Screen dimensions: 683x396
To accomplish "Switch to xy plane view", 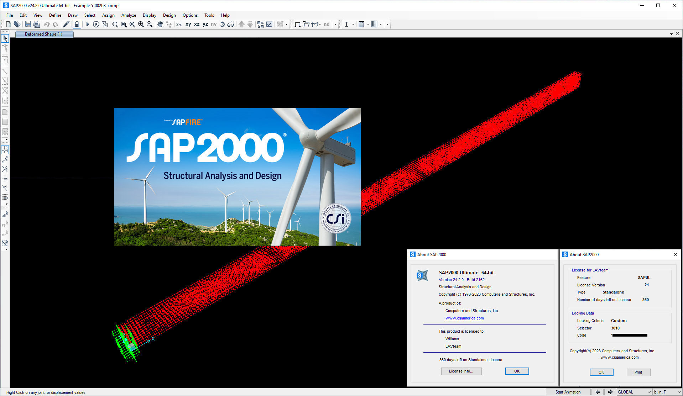I will pyautogui.click(x=188, y=24).
